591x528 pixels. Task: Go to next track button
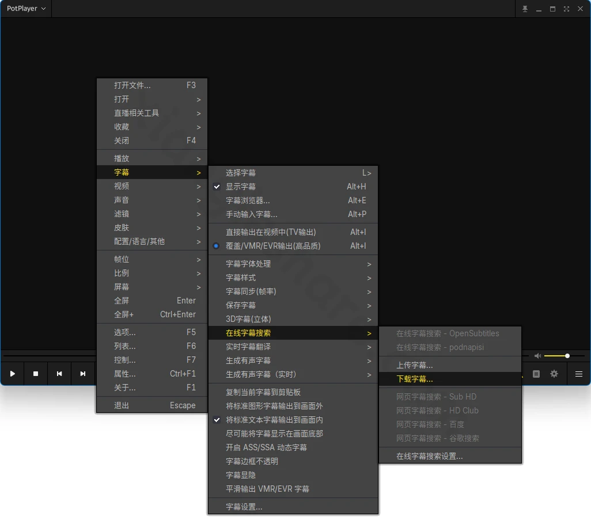pyautogui.click(x=82, y=374)
